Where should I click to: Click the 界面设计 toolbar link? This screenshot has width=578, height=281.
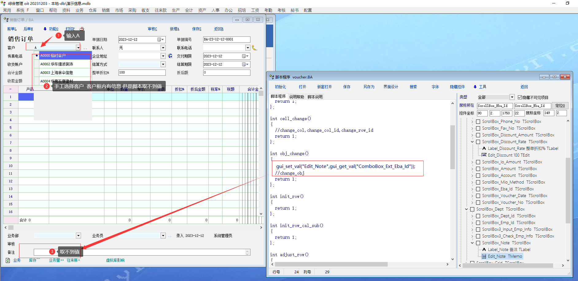390,87
